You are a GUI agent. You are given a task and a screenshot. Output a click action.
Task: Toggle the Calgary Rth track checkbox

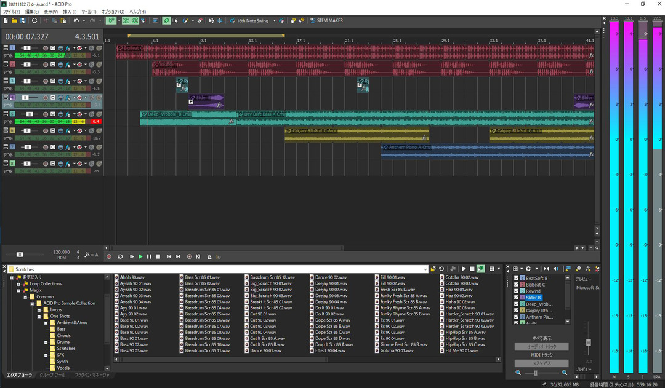pyautogui.click(x=516, y=311)
